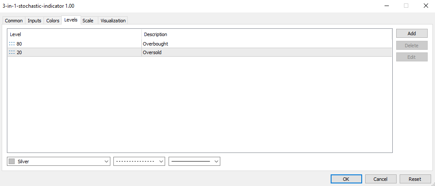Click the Level column header

click(74, 34)
